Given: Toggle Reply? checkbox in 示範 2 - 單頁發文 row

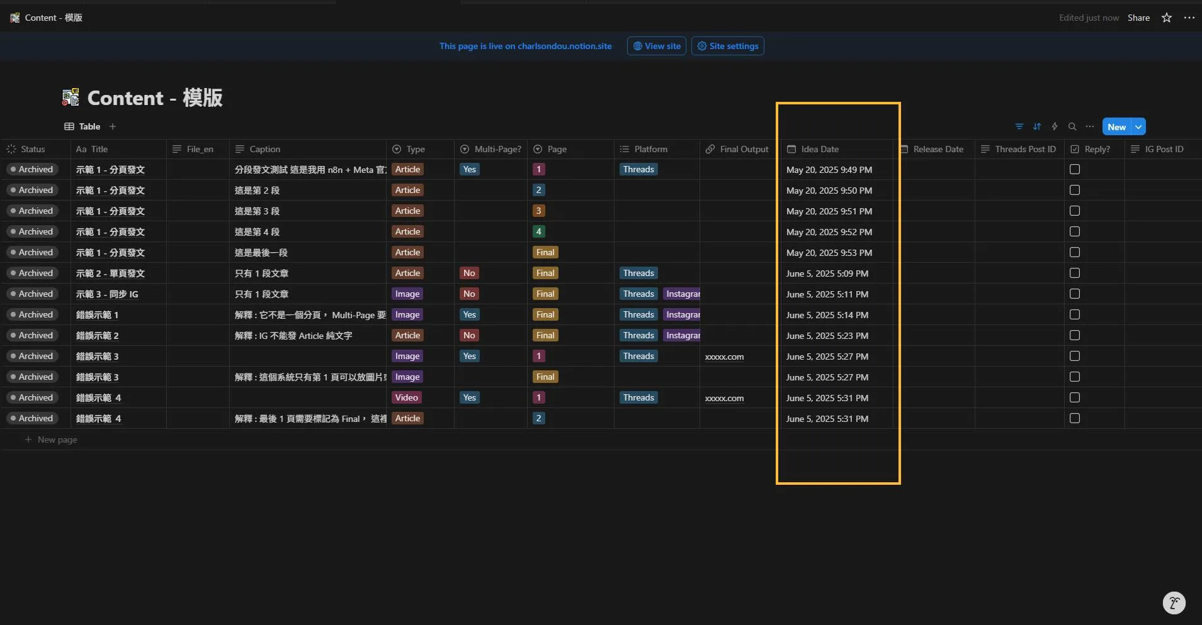Looking at the screenshot, I should tap(1075, 273).
